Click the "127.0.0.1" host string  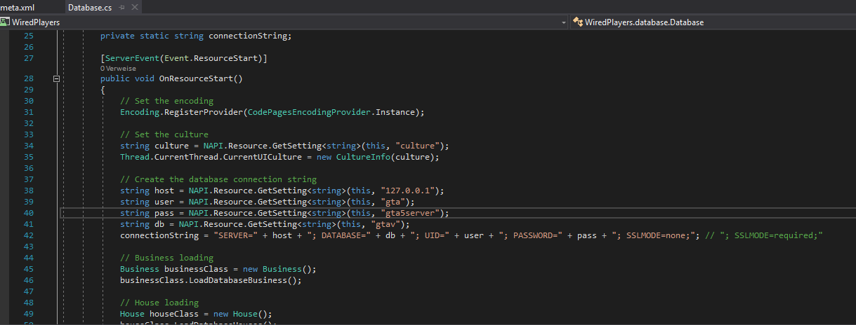pyautogui.click(x=418, y=191)
